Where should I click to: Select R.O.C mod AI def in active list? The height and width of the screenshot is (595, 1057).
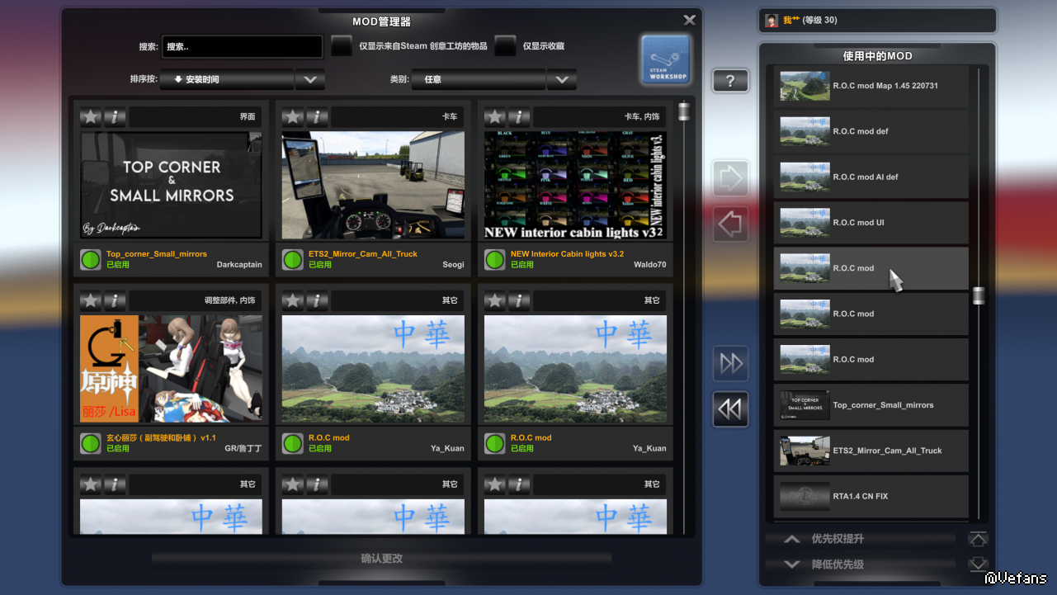(871, 177)
